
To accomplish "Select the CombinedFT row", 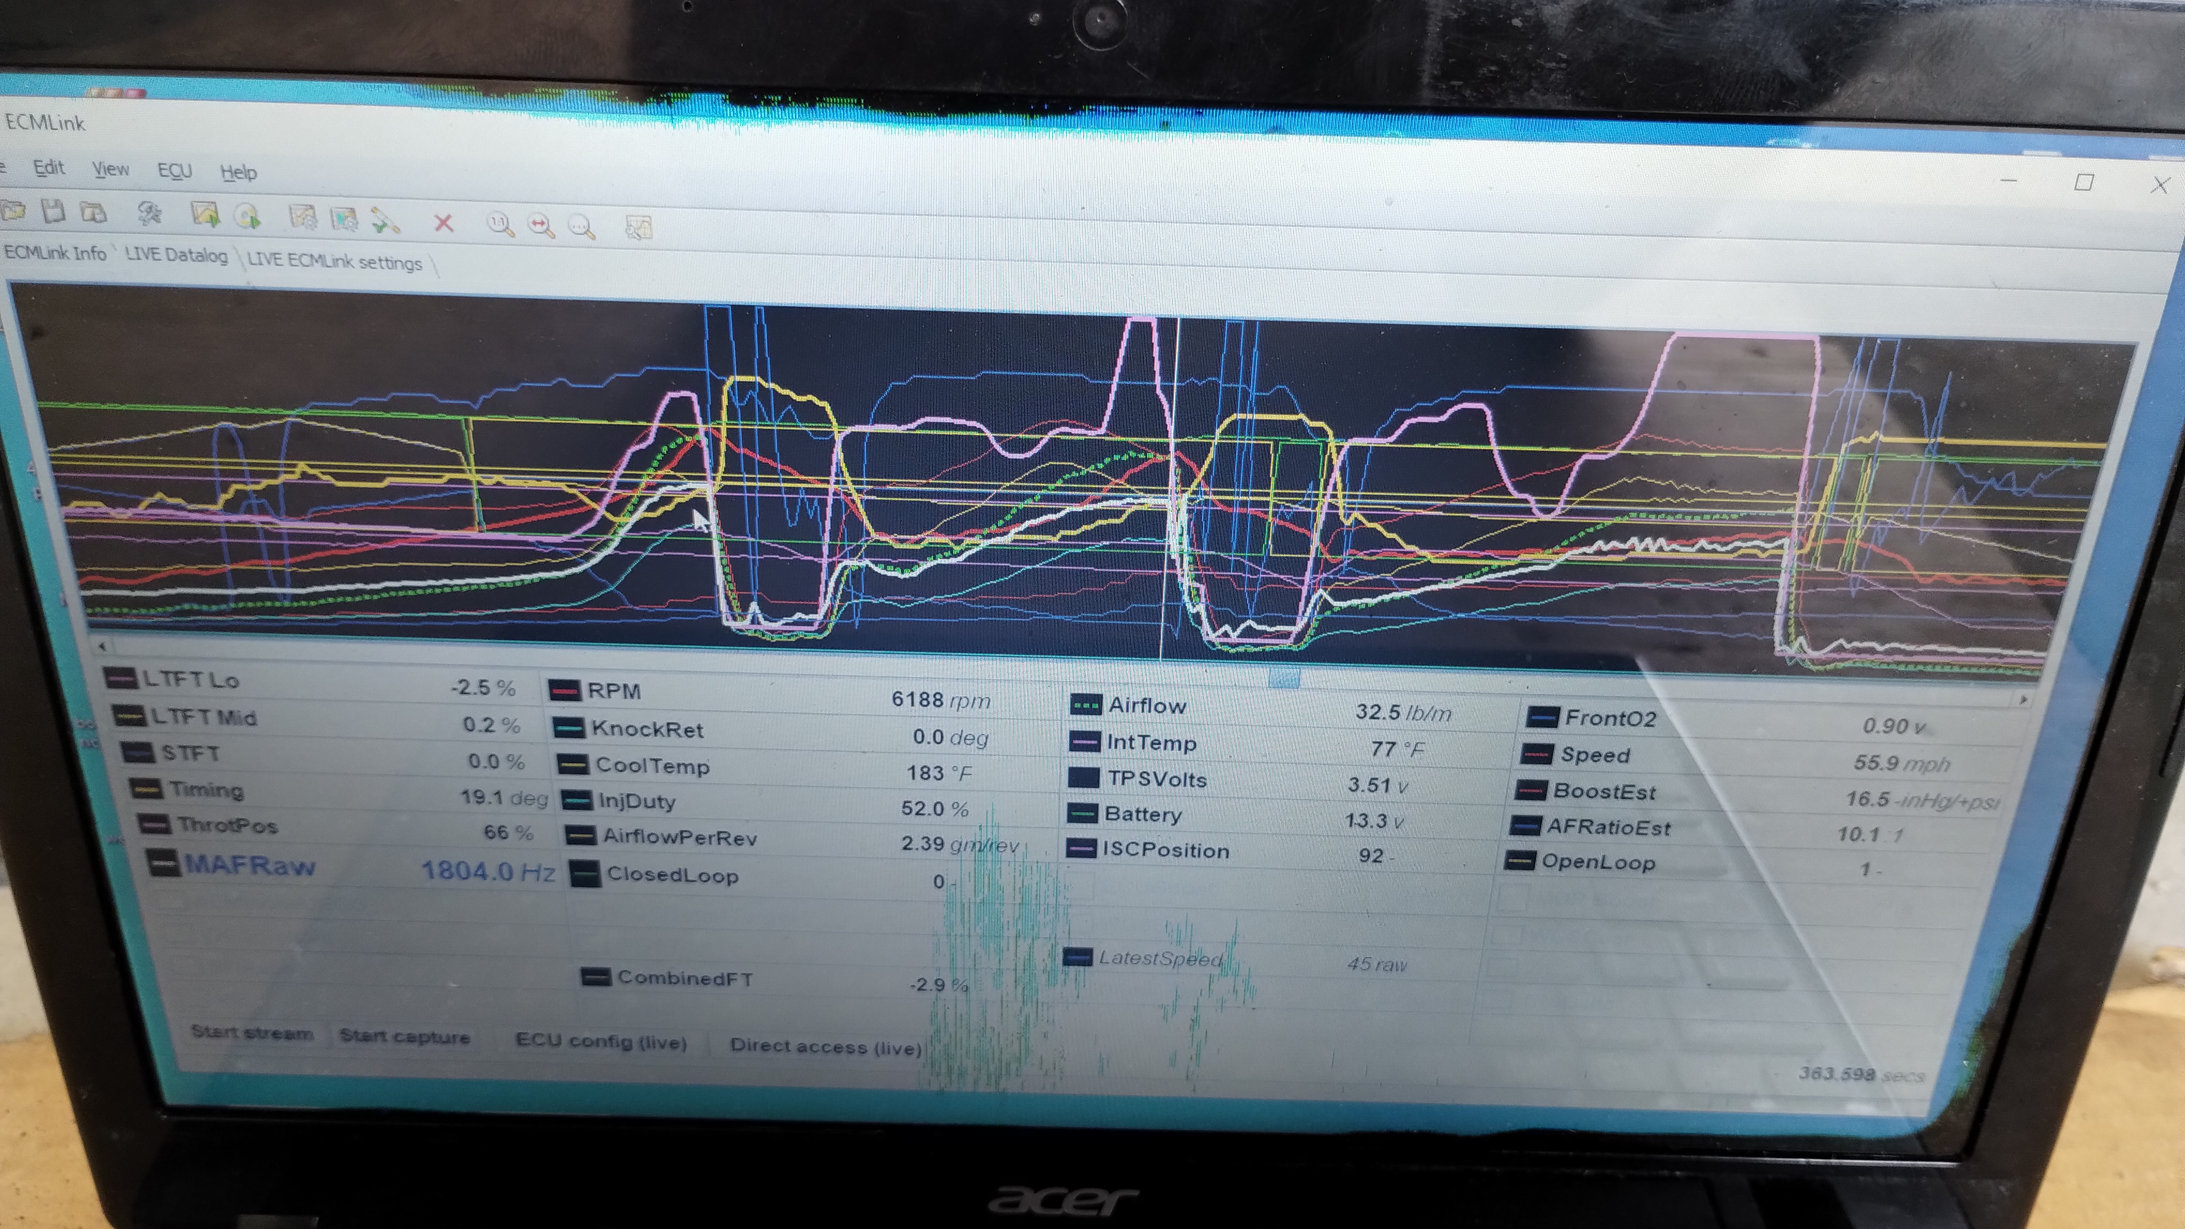I will coord(776,980).
